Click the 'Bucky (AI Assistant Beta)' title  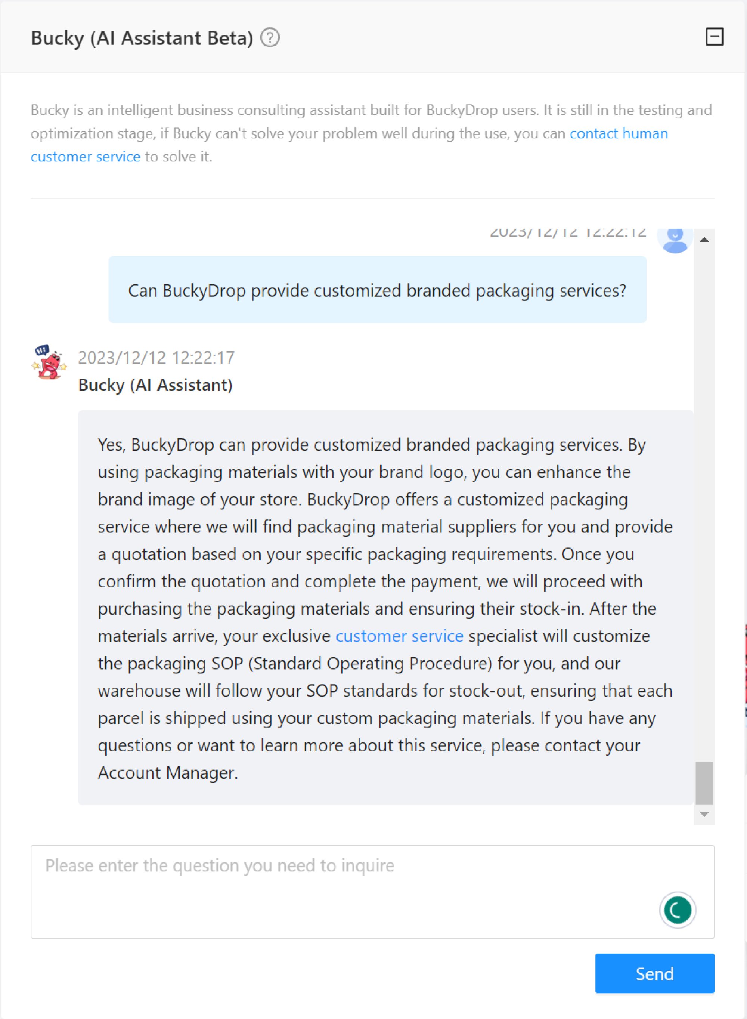pos(142,38)
